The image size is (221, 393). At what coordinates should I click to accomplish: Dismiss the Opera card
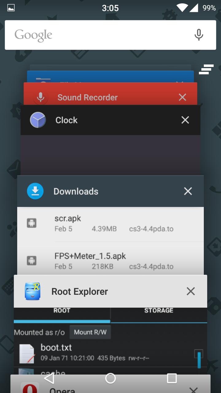coord(193,390)
